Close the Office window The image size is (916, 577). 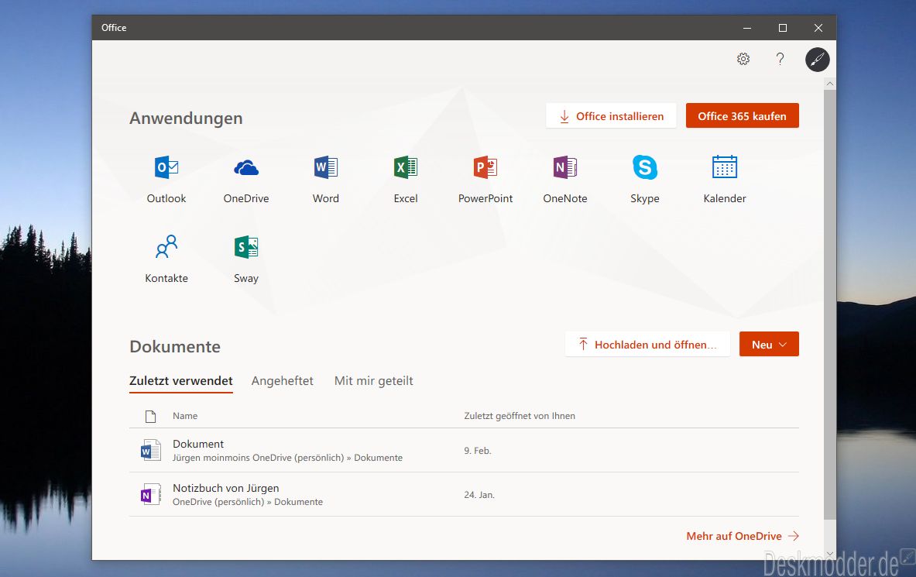point(818,28)
